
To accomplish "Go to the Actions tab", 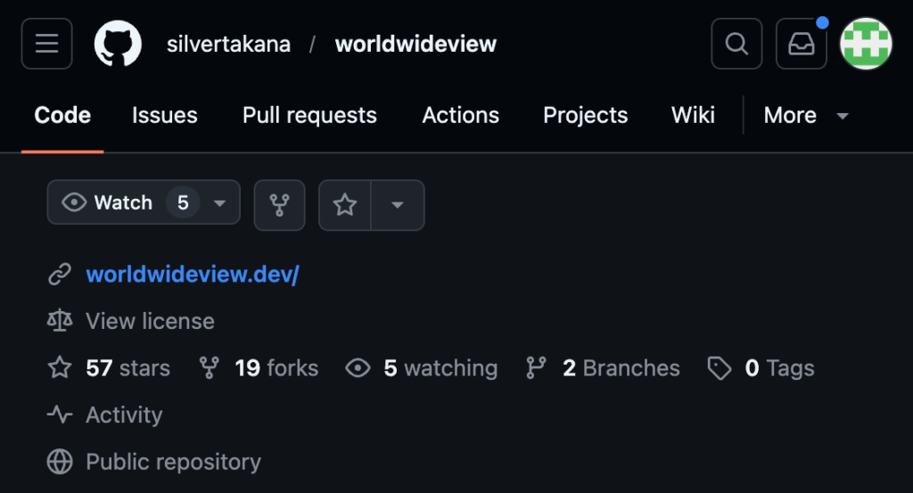I will pos(460,116).
